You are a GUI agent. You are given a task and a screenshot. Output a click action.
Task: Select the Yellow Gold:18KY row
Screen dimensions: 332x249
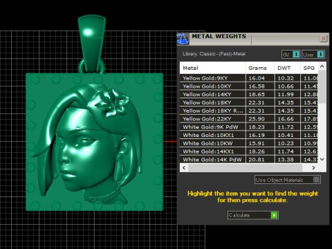click(249, 102)
